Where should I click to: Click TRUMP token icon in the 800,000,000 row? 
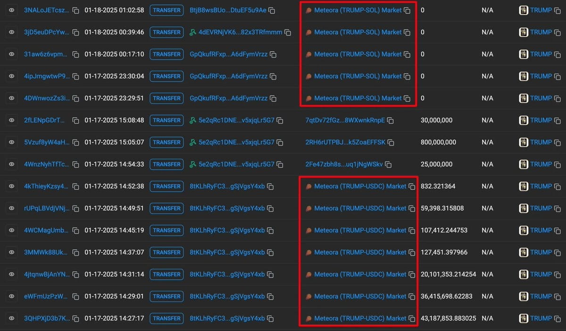524,142
